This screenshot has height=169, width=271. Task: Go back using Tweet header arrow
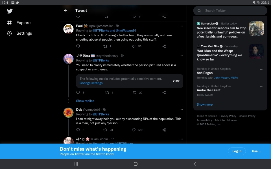pos(65,10)
